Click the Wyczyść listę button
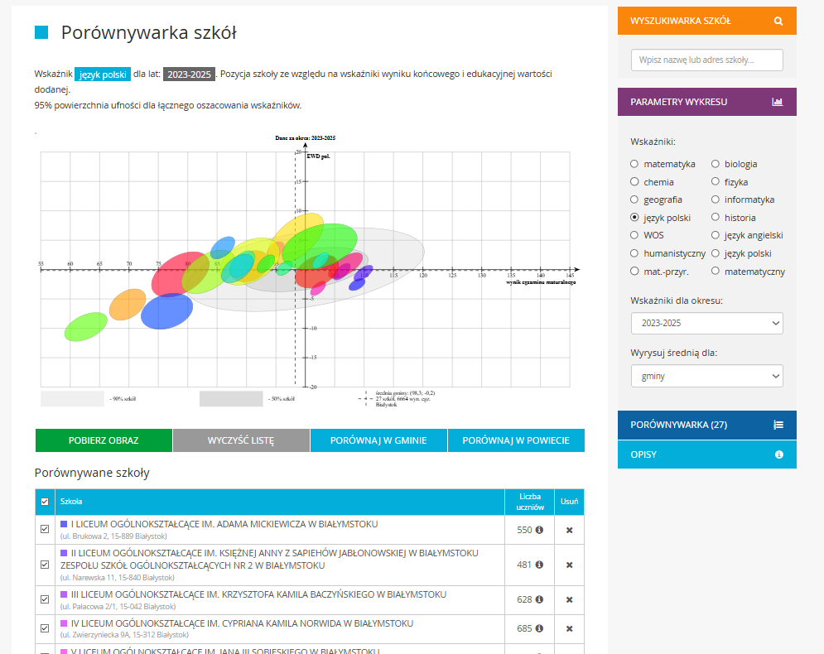824x654 pixels. coord(241,440)
